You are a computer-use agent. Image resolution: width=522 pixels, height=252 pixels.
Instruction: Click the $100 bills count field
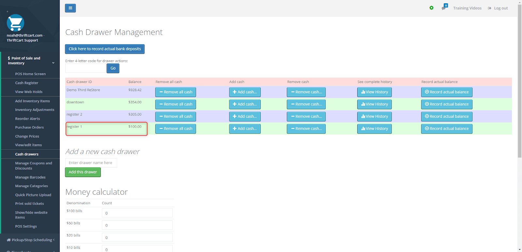pyautogui.click(x=137, y=213)
